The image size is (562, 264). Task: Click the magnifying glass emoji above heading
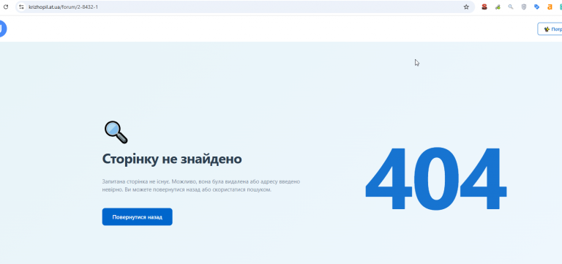pos(116,132)
